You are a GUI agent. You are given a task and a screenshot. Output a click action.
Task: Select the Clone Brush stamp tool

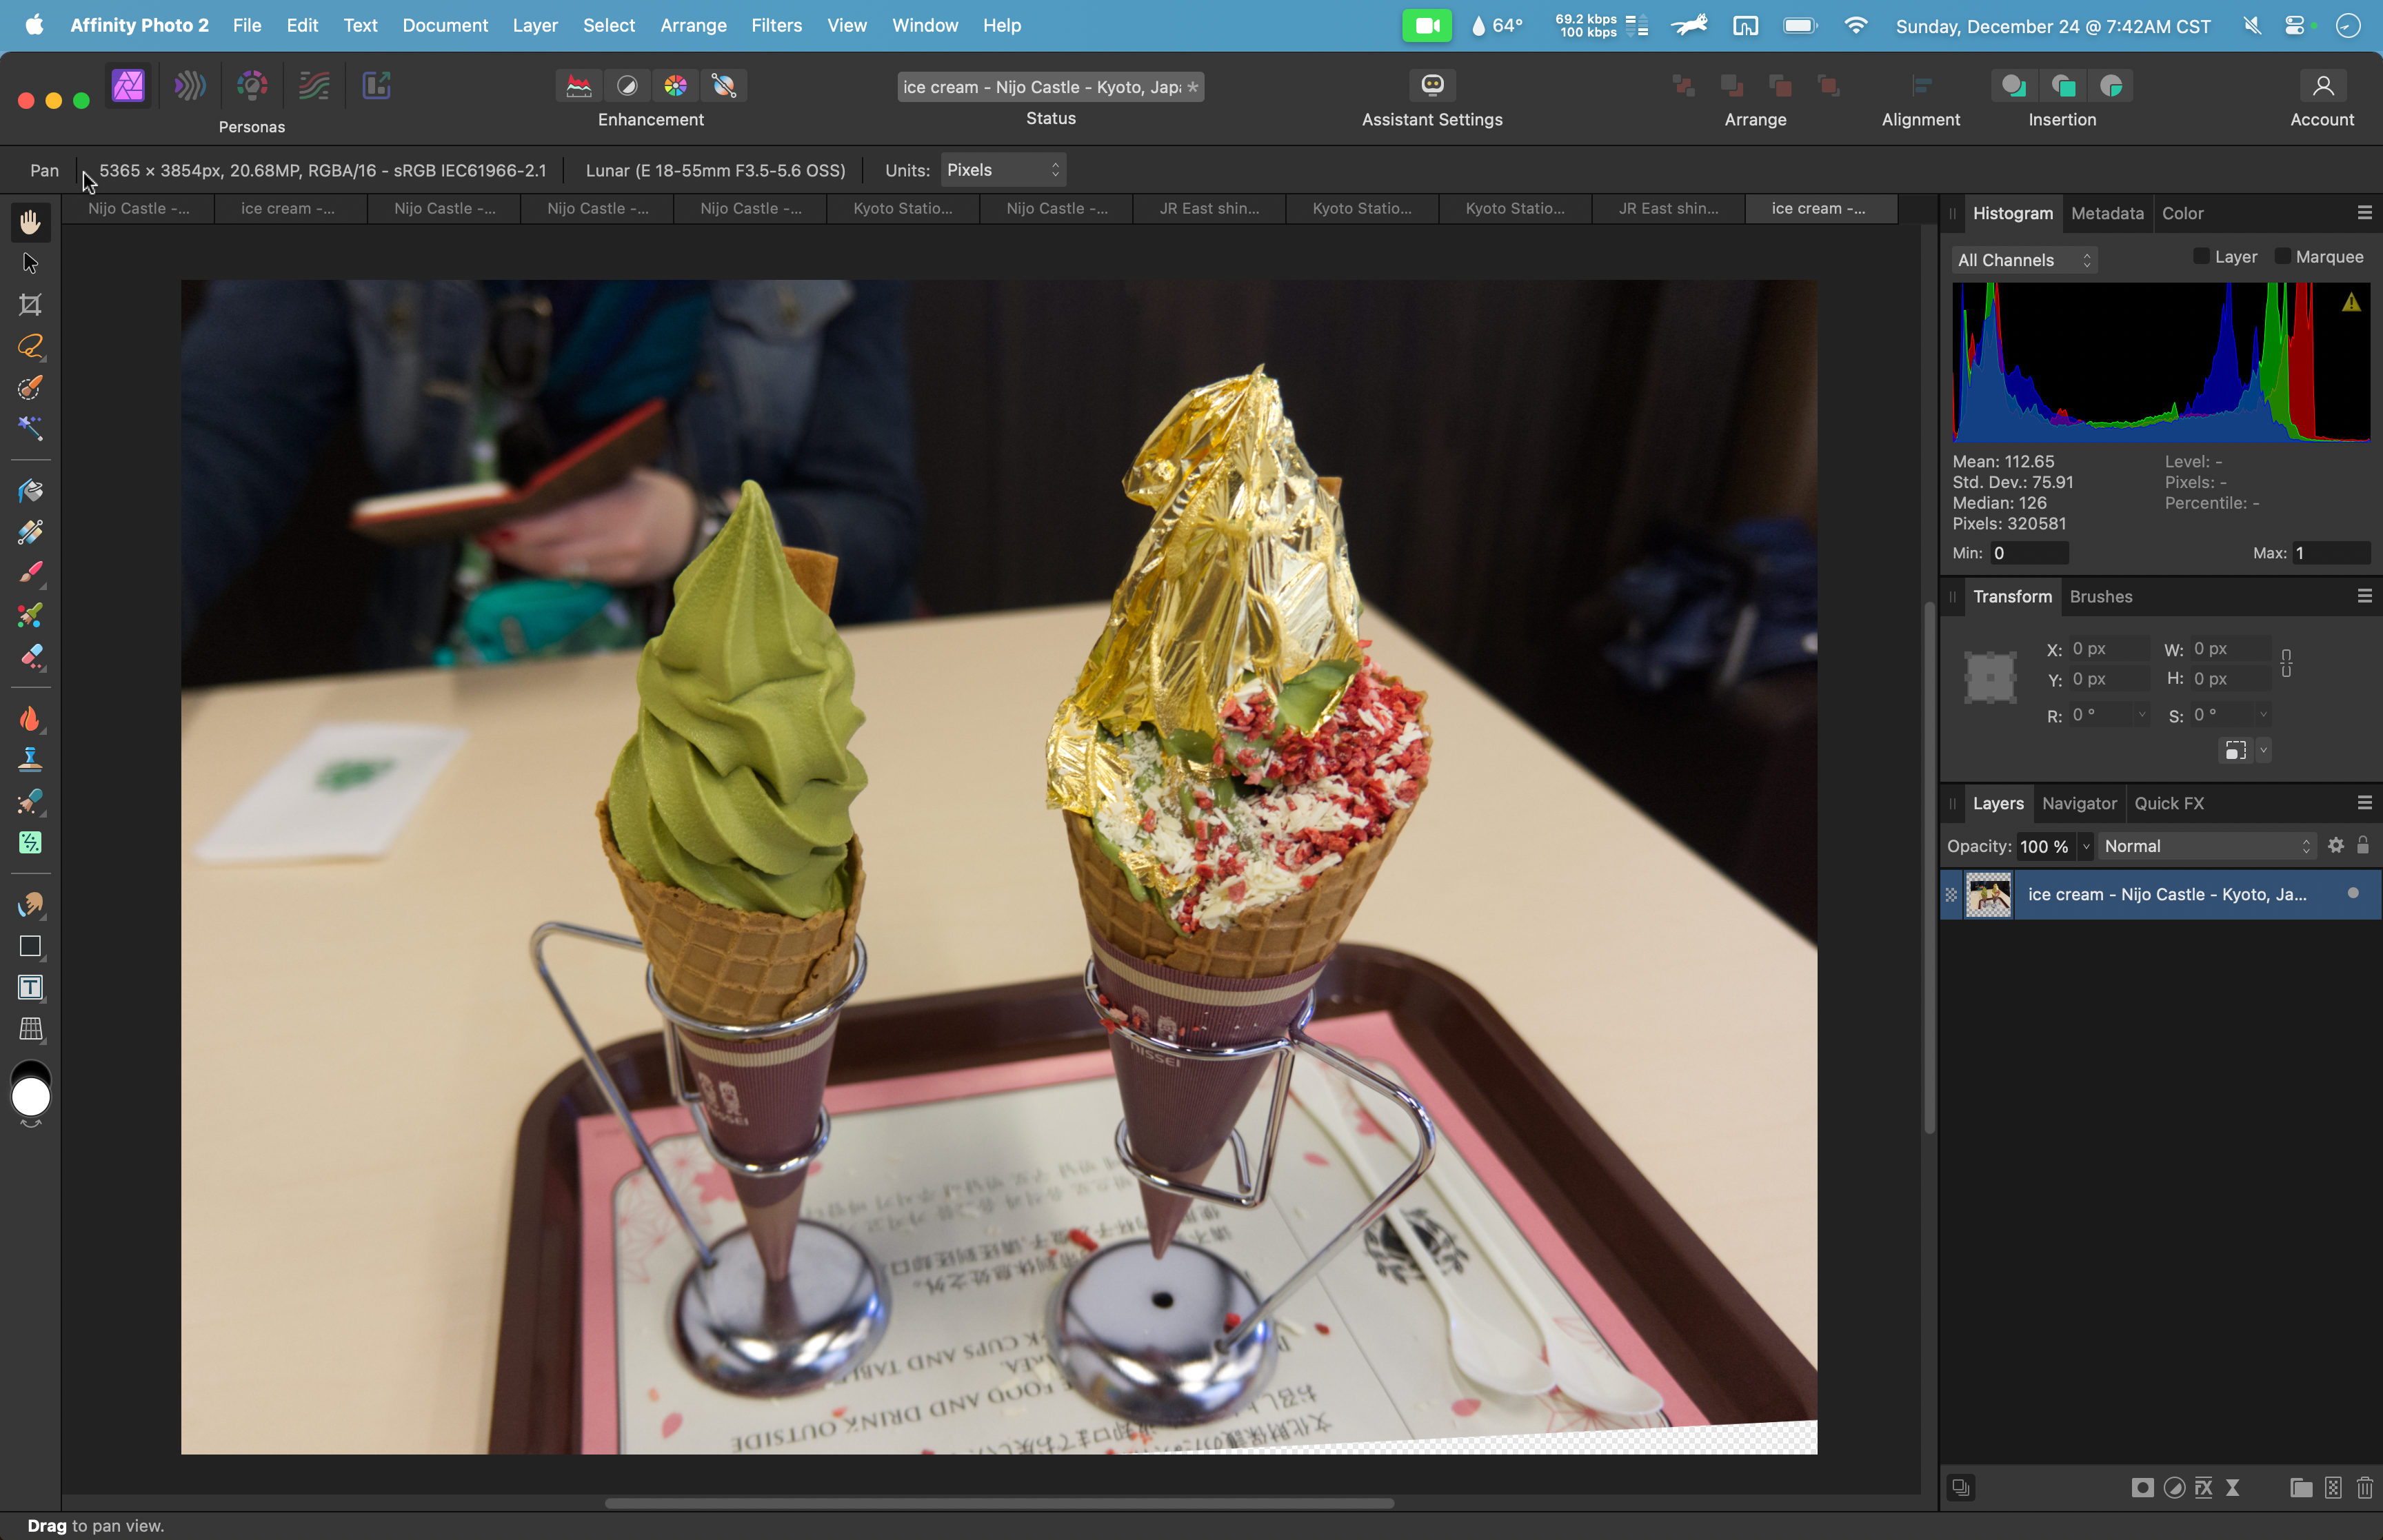pos(30,759)
